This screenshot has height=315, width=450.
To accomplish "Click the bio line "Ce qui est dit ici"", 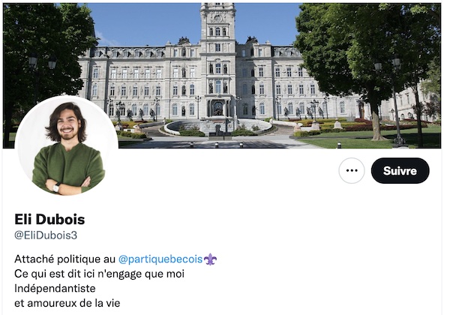I will [x=99, y=274].
